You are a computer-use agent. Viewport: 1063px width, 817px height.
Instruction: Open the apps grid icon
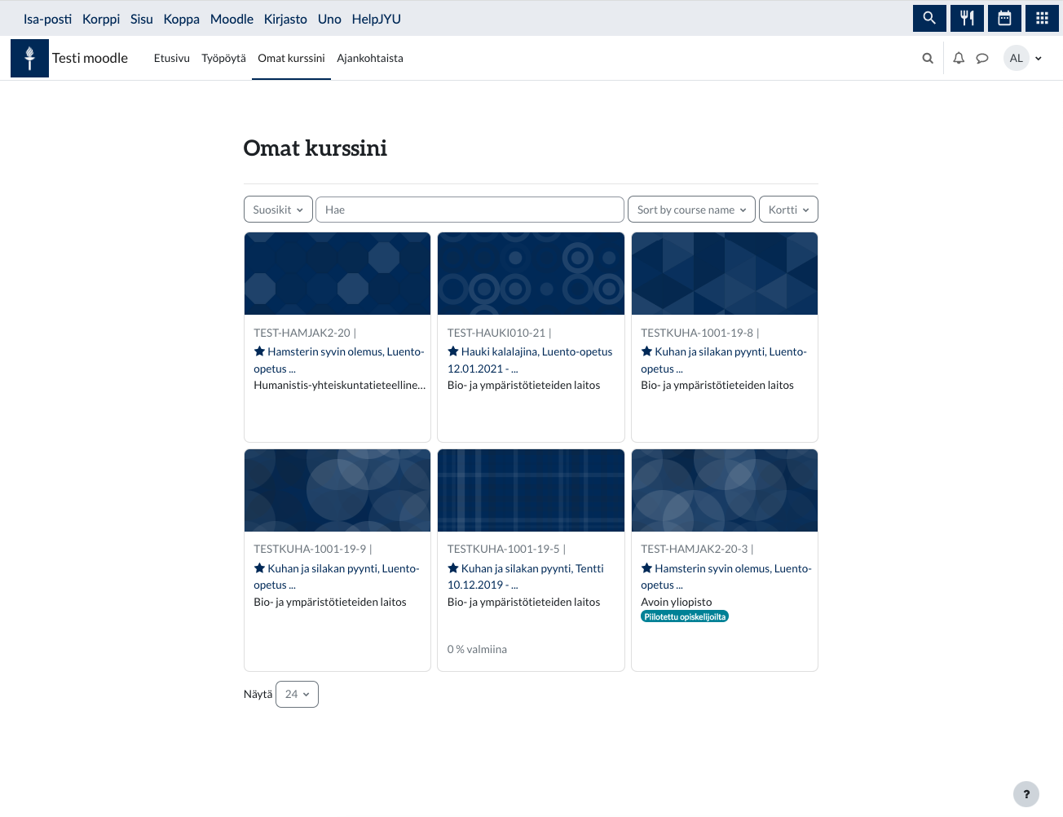tap(1042, 18)
